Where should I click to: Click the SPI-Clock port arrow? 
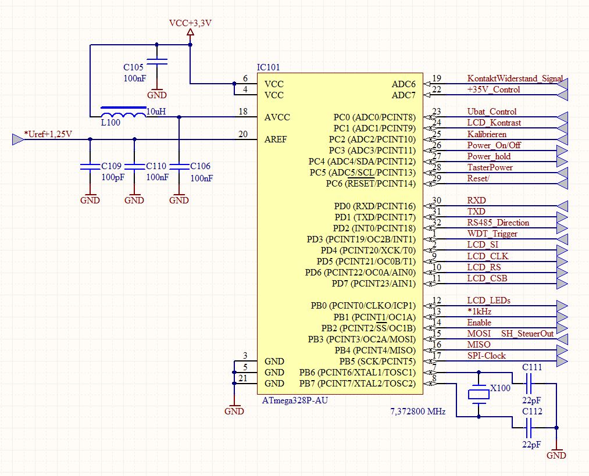(x=562, y=361)
